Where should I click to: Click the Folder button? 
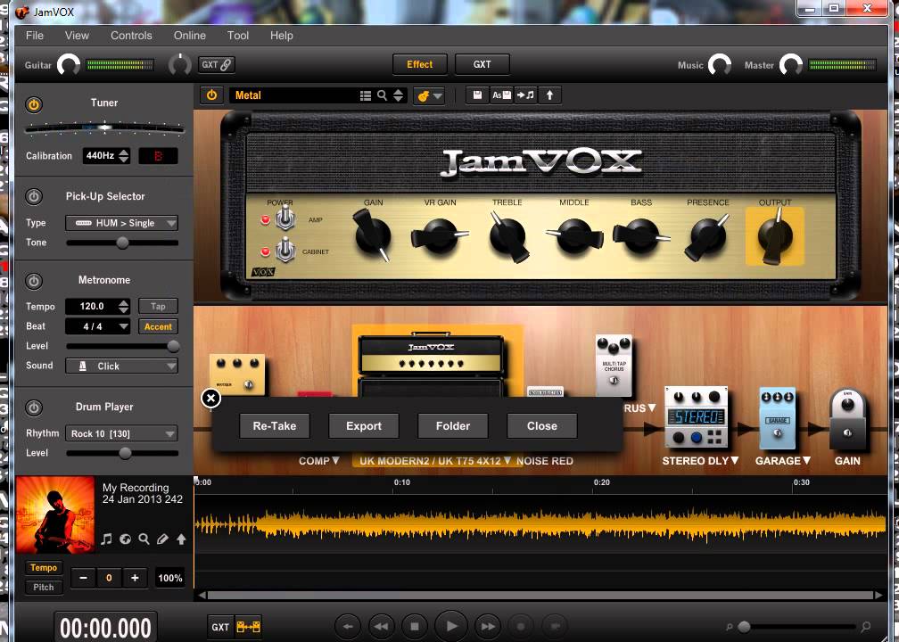(453, 426)
